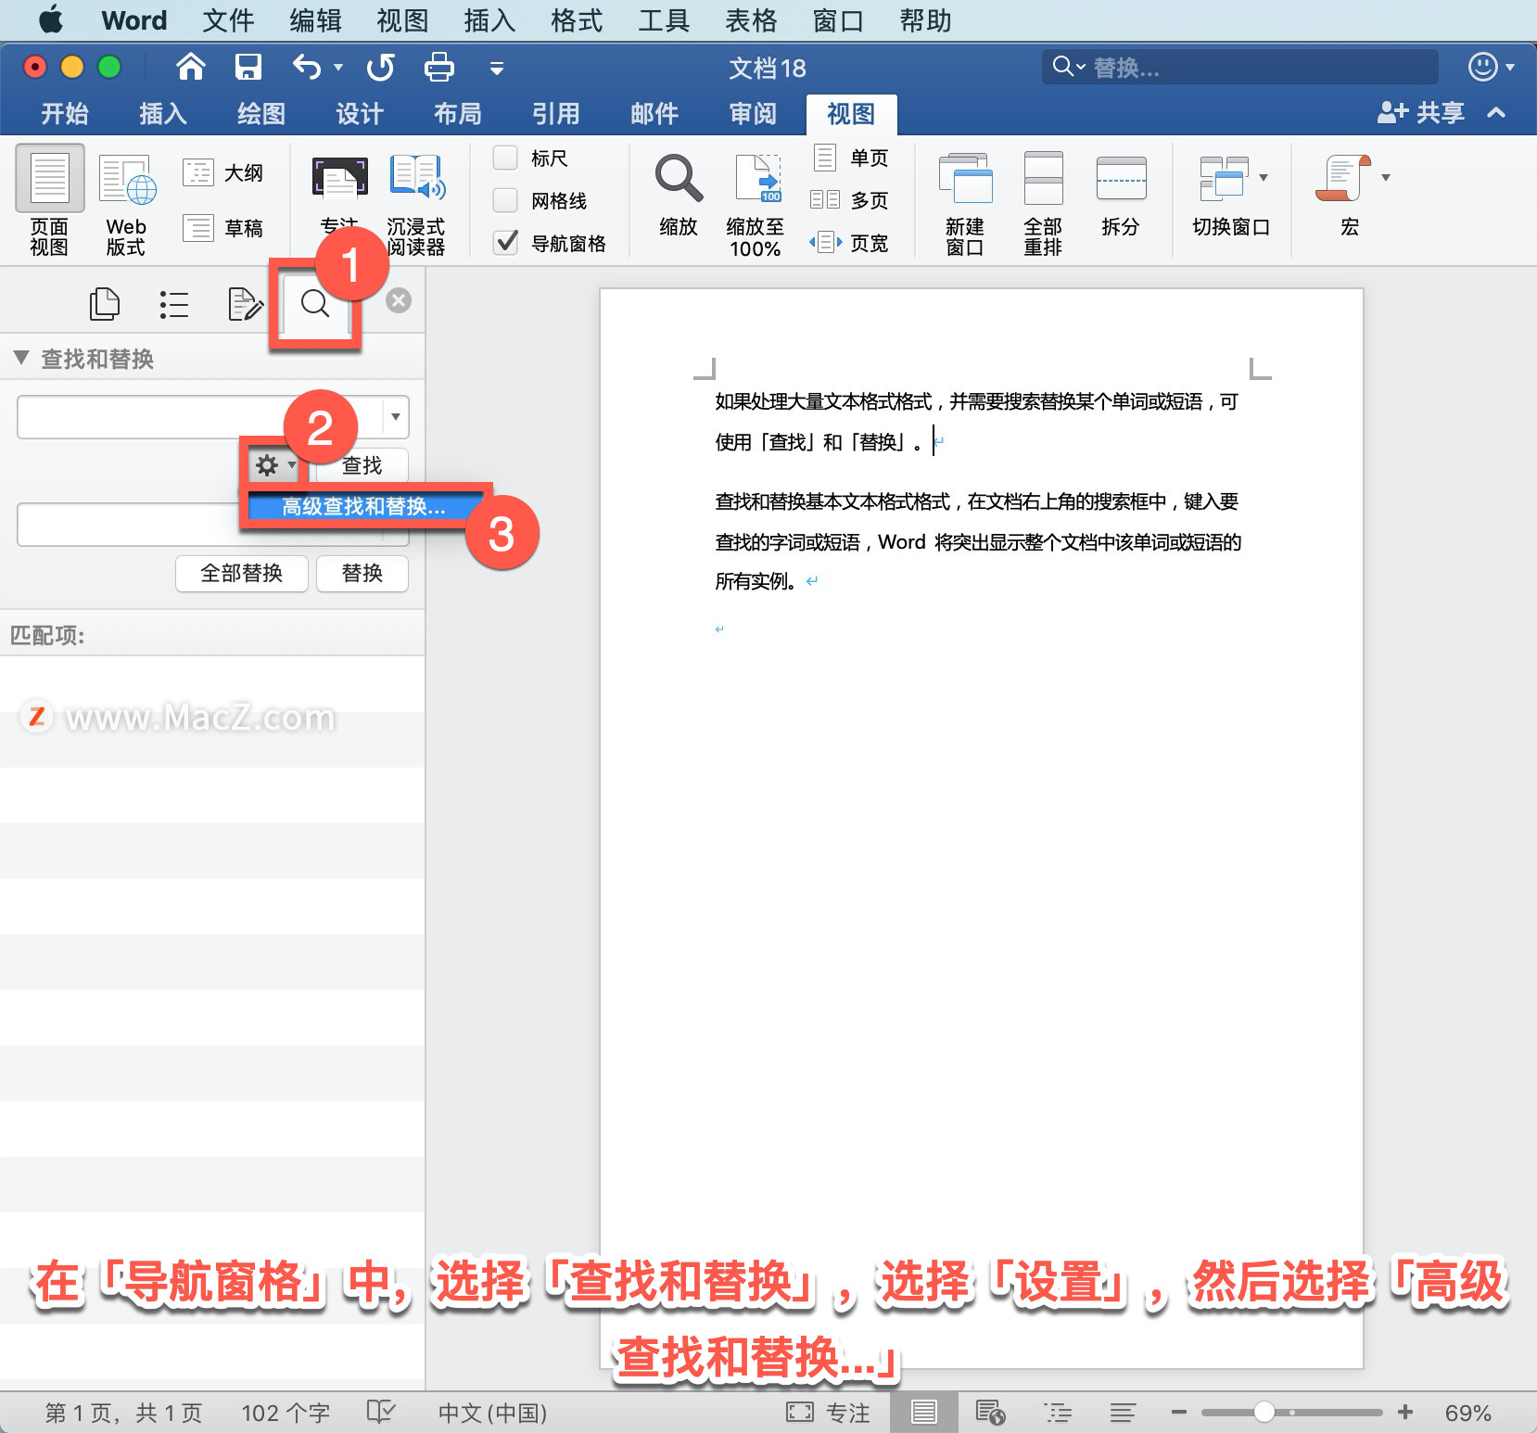Open the reviewing pane icon in navigation pane

coord(245,304)
